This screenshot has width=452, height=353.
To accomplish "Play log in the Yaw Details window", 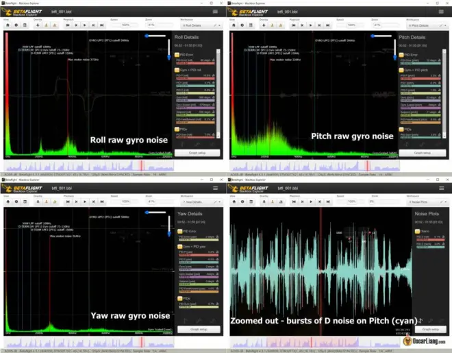I will point(85,202).
